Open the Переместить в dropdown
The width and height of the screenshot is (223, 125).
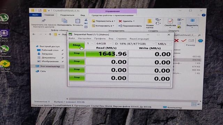pos(103,21)
